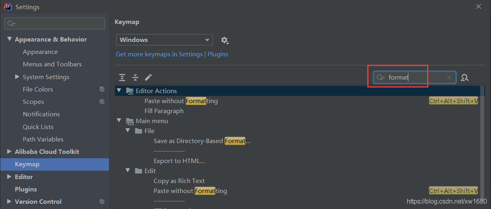Open Scopes settings page
The image size is (491, 209).
tap(33, 102)
